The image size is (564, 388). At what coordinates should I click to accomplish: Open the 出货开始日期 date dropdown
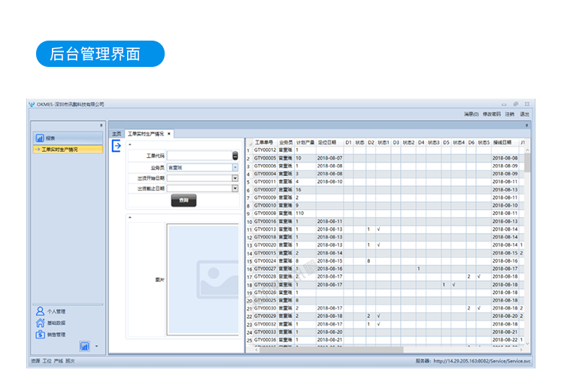pyautogui.click(x=235, y=178)
